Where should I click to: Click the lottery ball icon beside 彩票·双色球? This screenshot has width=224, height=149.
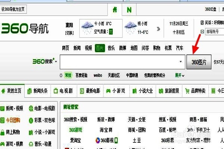[x=31, y=120]
